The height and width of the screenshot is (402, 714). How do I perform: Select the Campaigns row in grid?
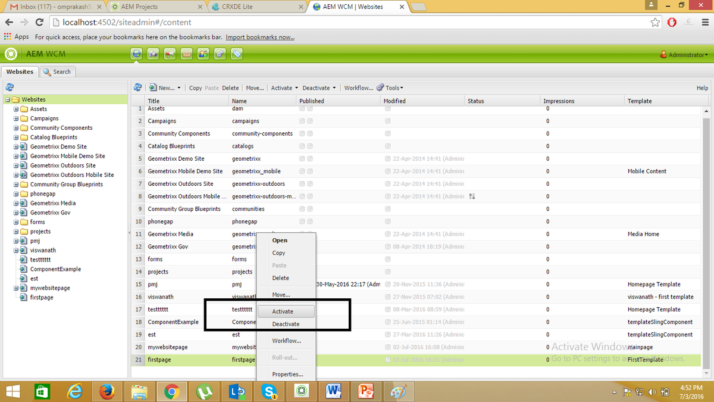(416, 121)
